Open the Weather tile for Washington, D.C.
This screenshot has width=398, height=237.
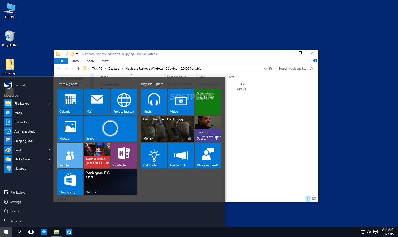tap(111, 182)
